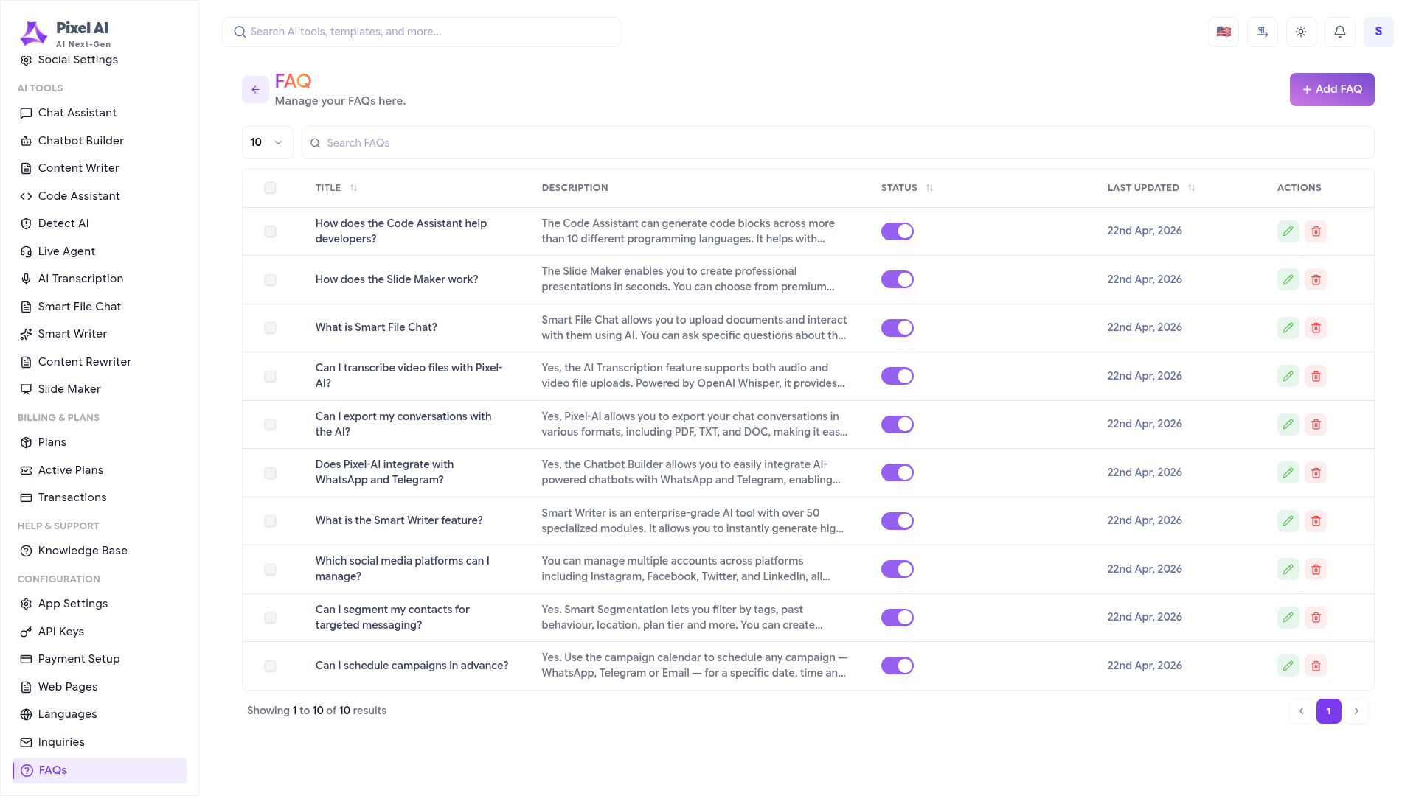Edit the Smart File Chat FAQ
This screenshot has height=796, width=1416.
point(1288,328)
